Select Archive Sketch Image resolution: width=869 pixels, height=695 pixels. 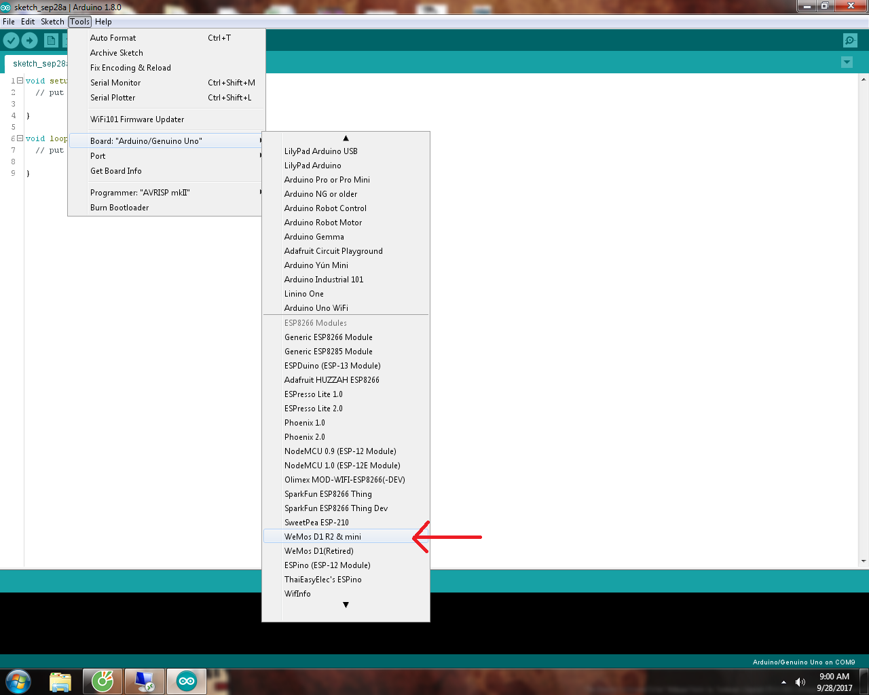[x=166, y=53]
